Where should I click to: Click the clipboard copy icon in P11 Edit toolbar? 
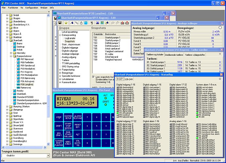(x=92, y=23)
